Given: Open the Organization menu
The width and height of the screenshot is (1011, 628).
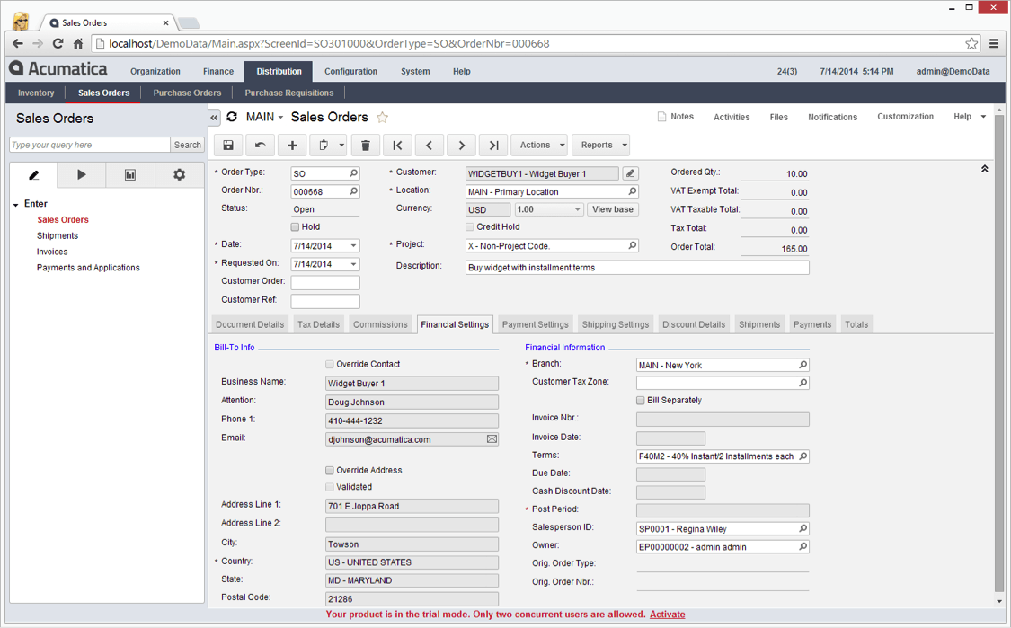Looking at the screenshot, I should (x=155, y=72).
